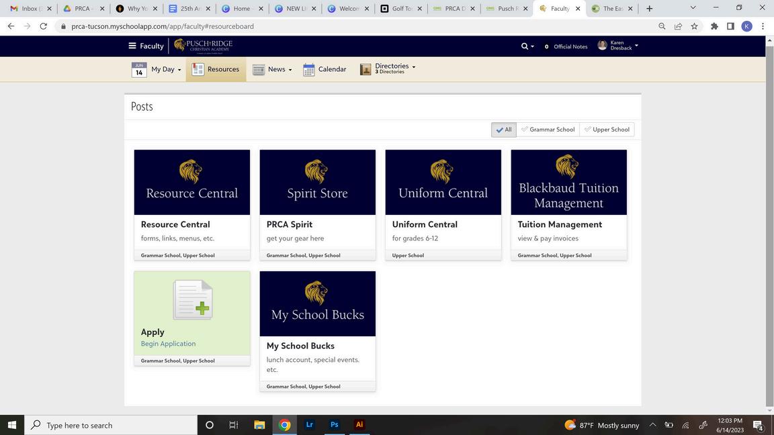Open the Resource Central title link

tap(175, 224)
